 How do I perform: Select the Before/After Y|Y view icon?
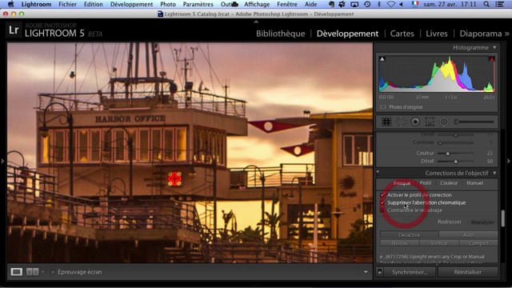[32, 272]
